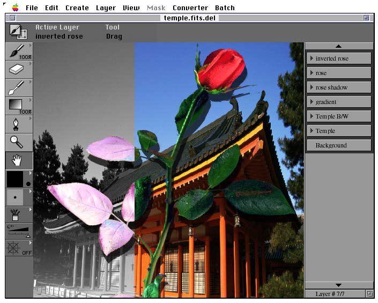
Task: Expand the paintbrush tool options arrow
Action: pos(31,46)
